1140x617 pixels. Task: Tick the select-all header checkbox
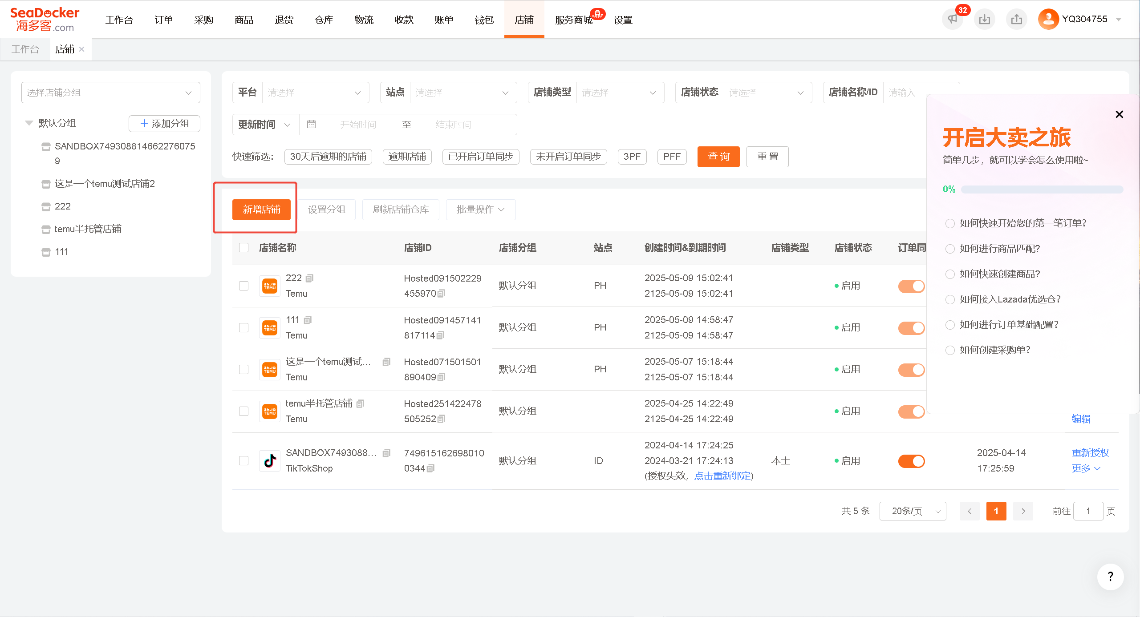[x=243, y=248]
